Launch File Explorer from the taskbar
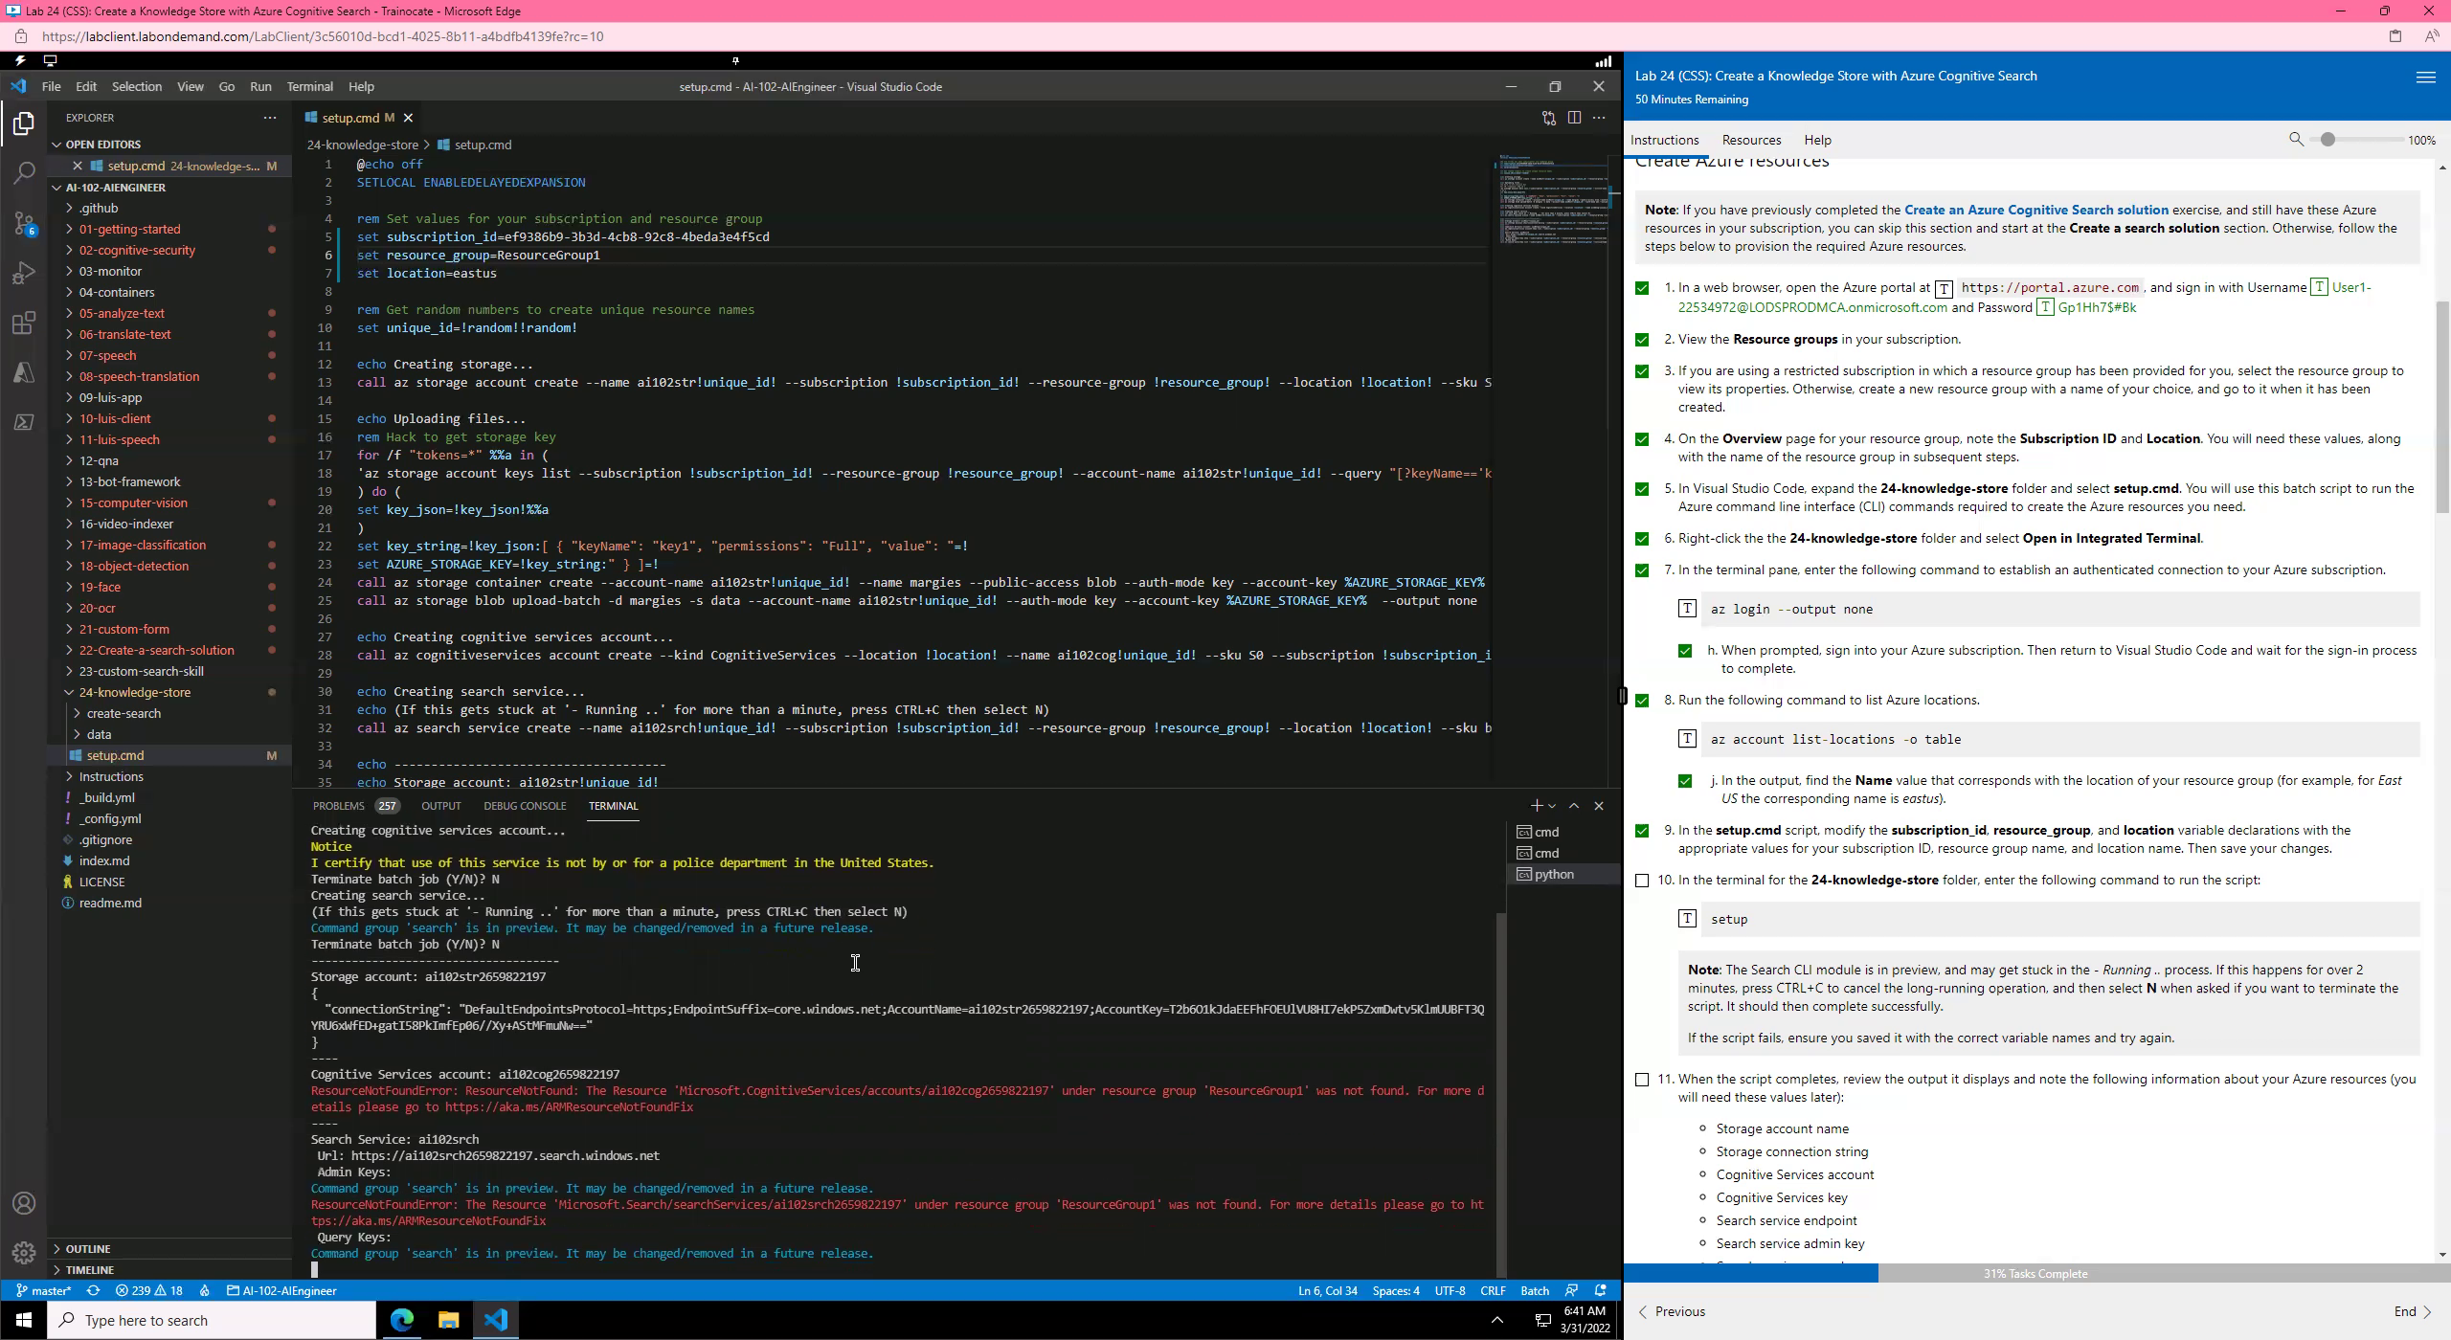 point(446,1320)
